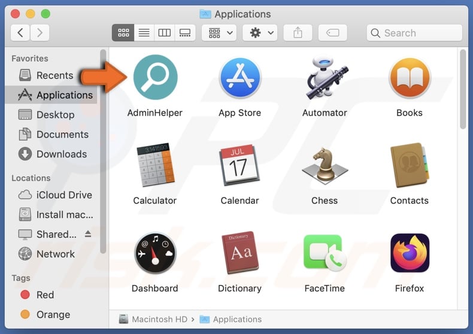Click the main pane vertical scrollbar

(x=463, y=90)
